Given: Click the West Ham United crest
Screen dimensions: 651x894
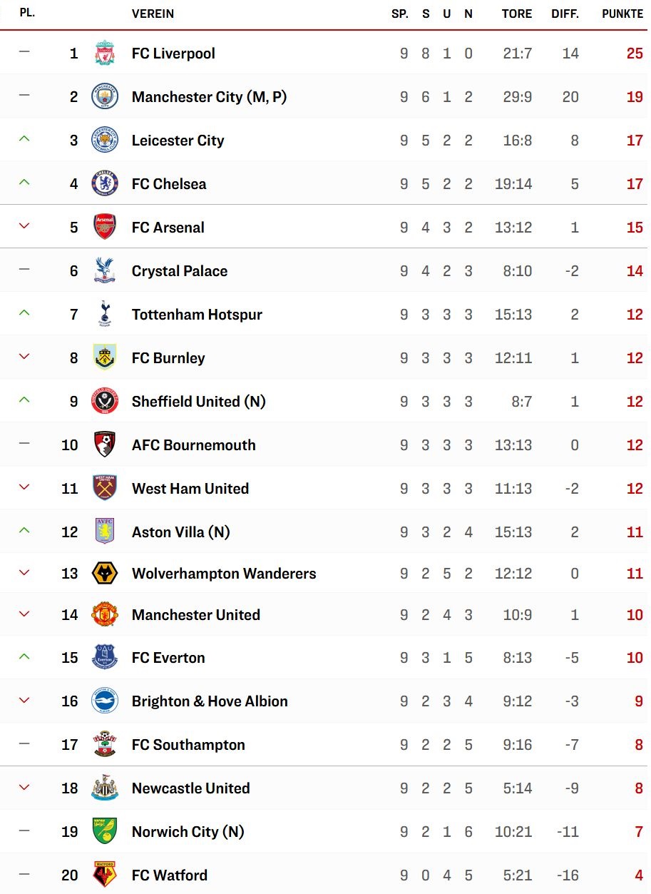Looking at the screenshot, I should point(105,488).
